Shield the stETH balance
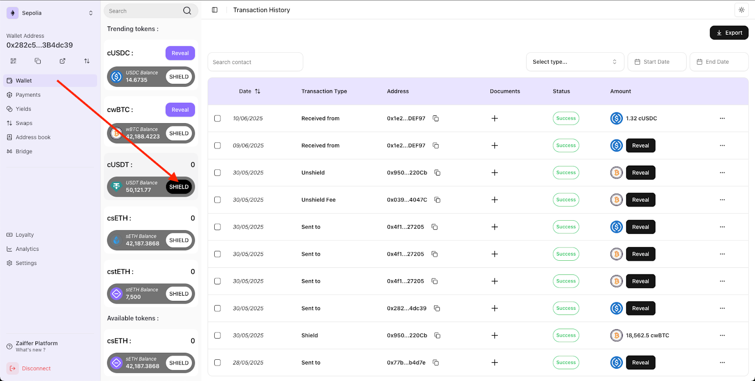This screenshot has width=755, height=381. (x=179, y=294)
